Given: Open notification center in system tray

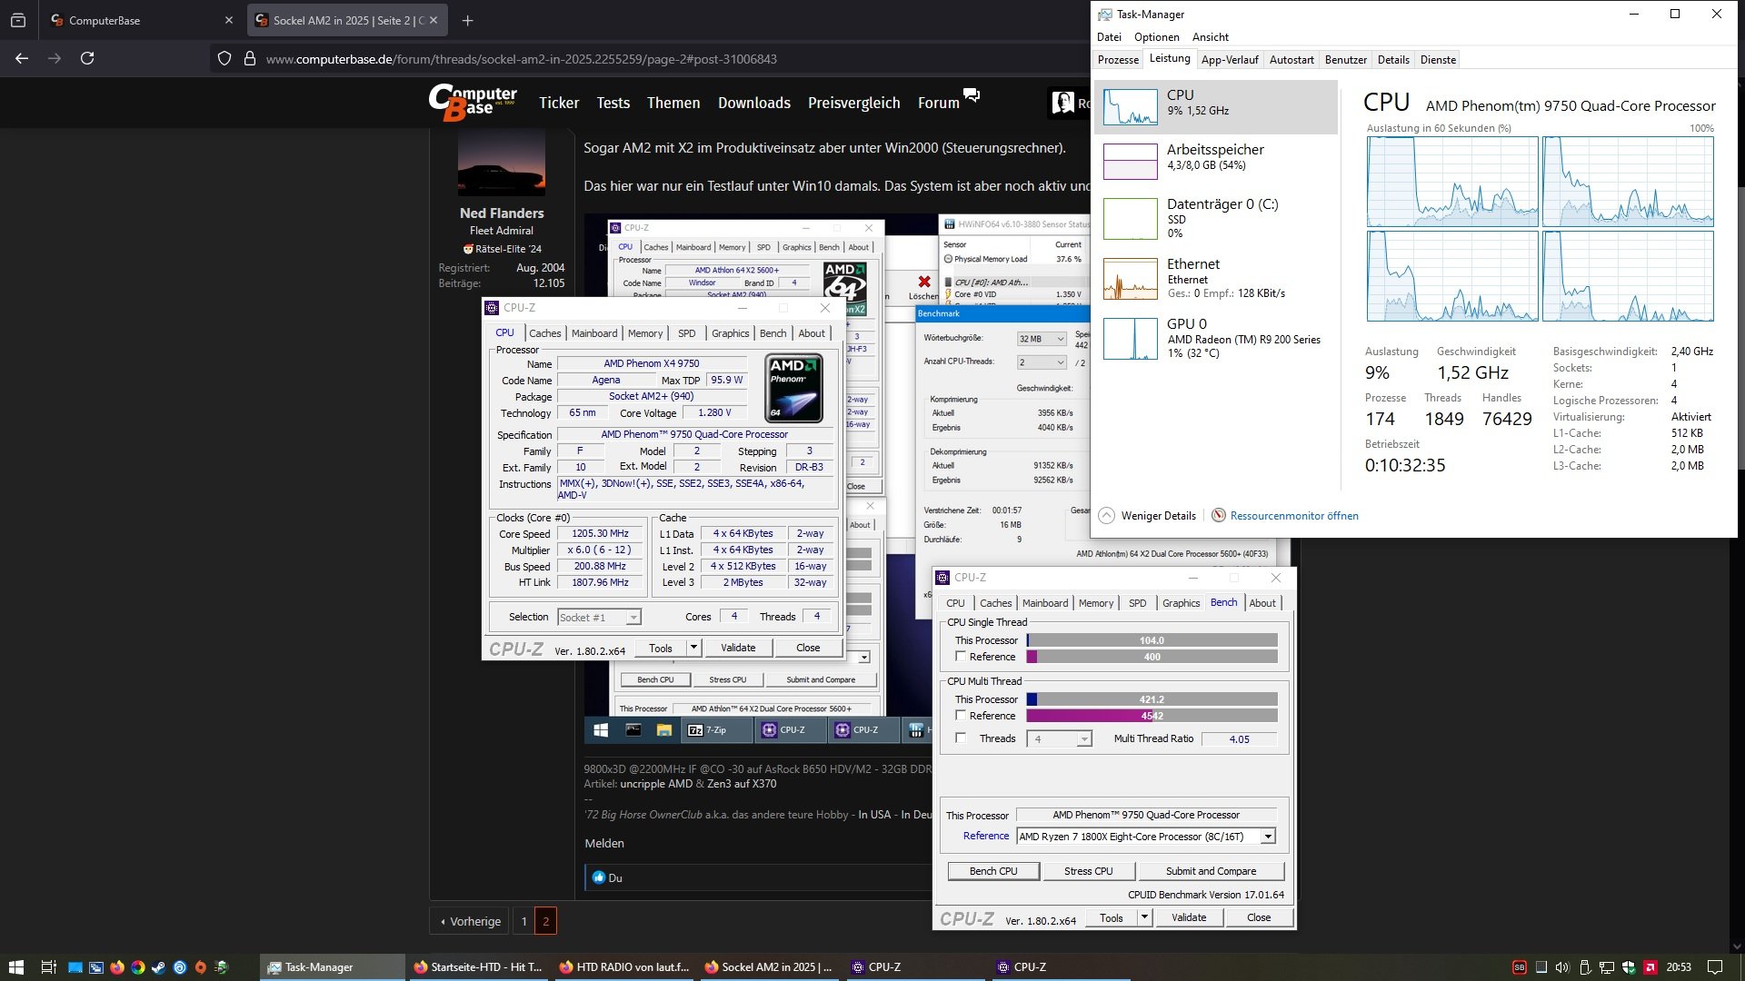Looking at the screenshot, I should click(x=1714, y=967).
